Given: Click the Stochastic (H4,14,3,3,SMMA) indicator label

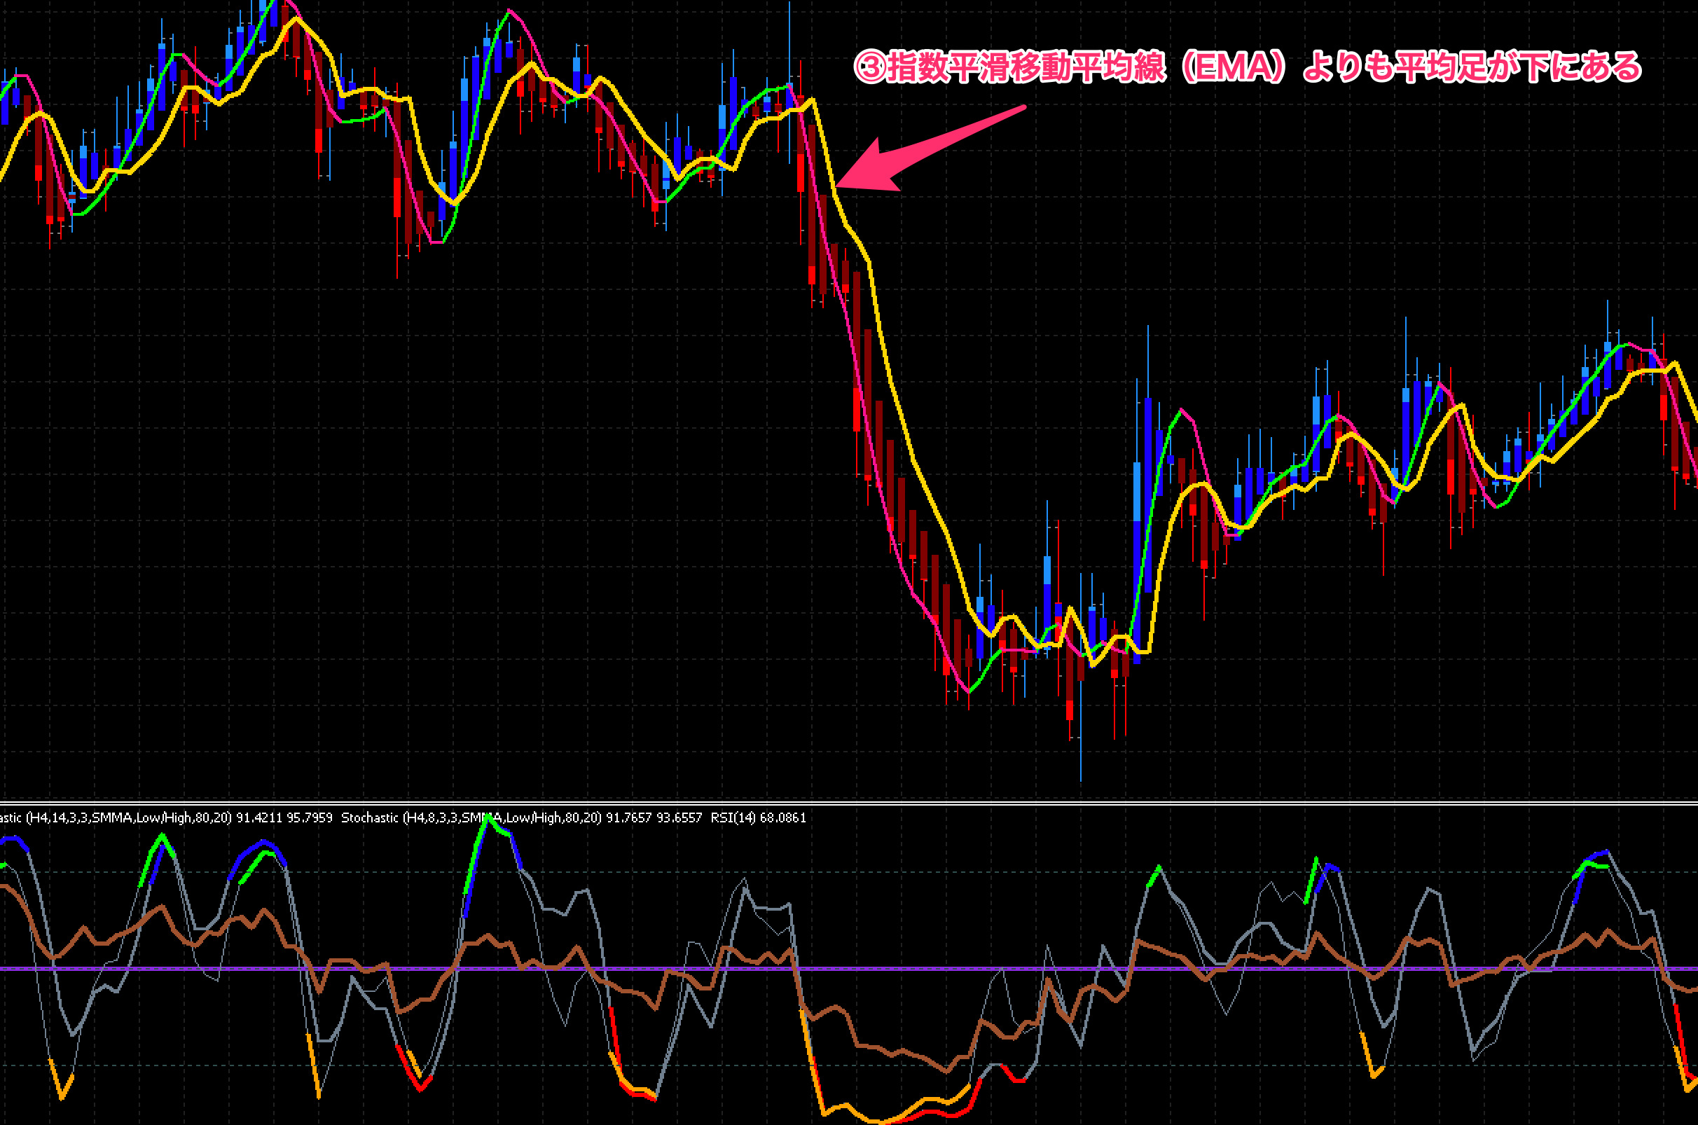Looking at the screenshot, I should tap(166, 817).
